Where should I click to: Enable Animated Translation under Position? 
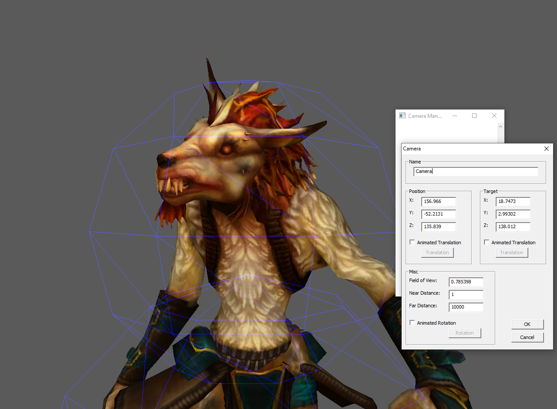pyautogui.click(x=412, y=243)
